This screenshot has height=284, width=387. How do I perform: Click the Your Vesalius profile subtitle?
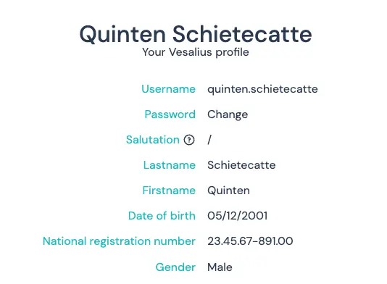(x=196, y=52)
